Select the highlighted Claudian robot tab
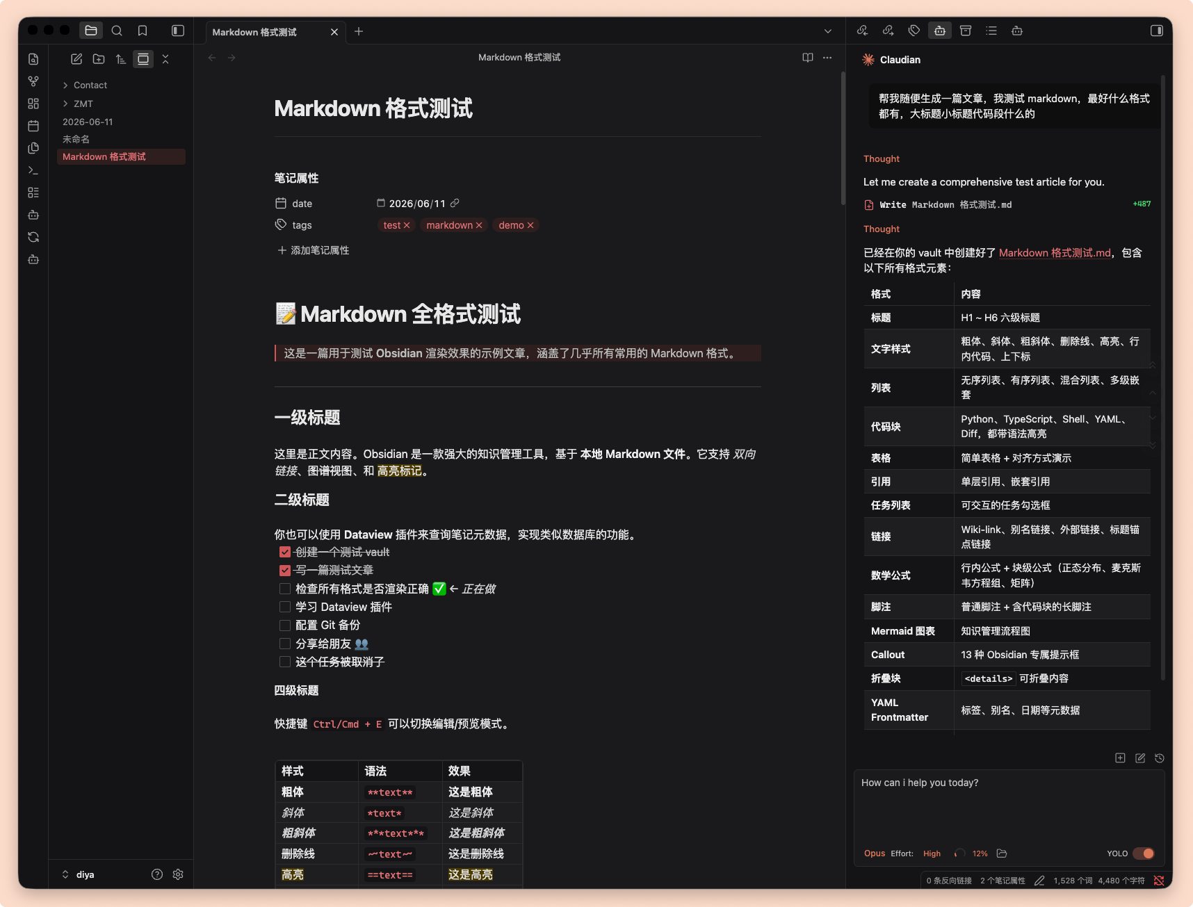 click(940, 31)
